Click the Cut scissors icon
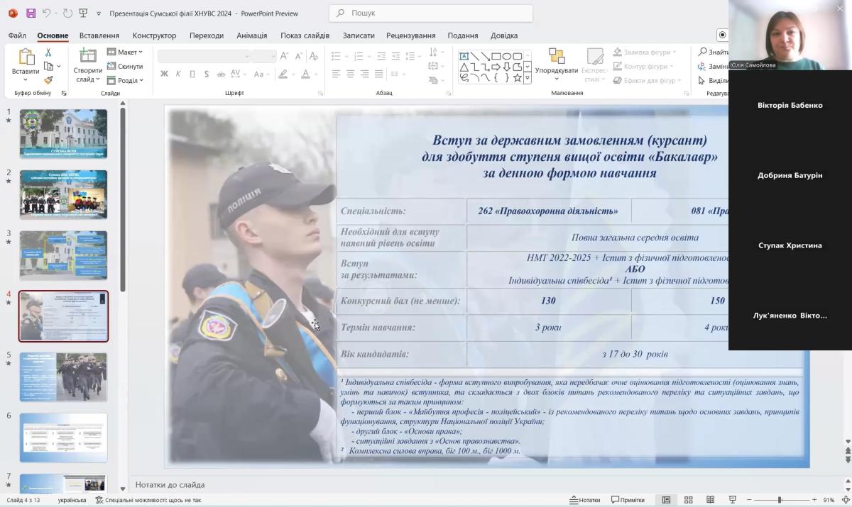Viewport: 852px width, 507px height. 48,52
